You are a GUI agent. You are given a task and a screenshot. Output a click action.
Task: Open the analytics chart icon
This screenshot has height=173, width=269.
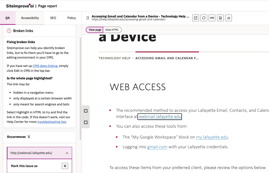point(229,18)
